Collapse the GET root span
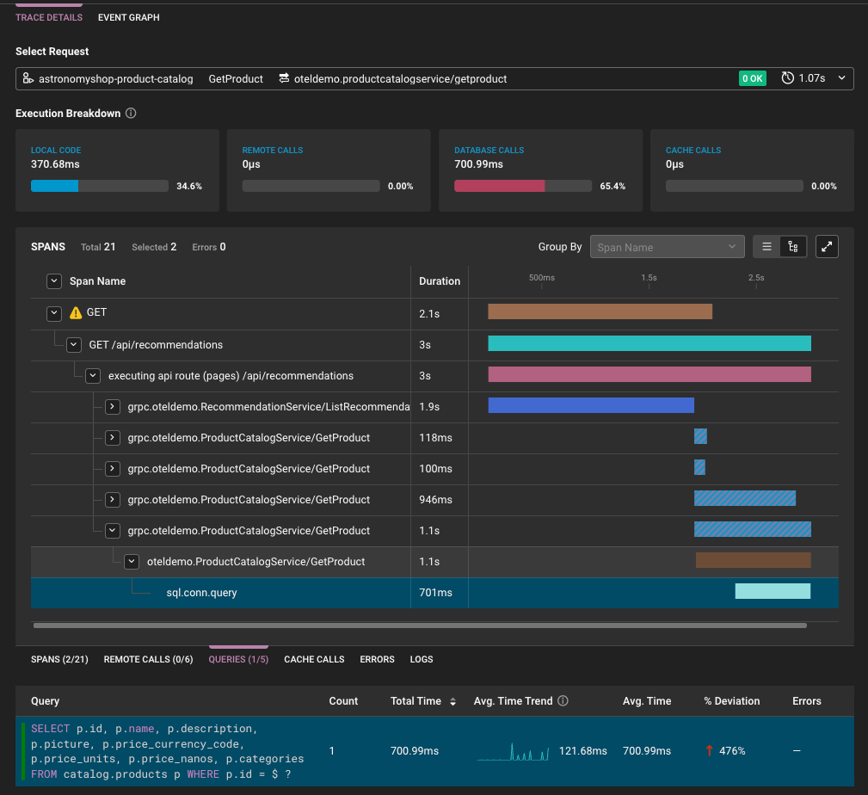868x795 pixels. 54,313
